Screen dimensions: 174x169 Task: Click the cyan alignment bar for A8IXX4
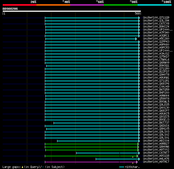98,141
